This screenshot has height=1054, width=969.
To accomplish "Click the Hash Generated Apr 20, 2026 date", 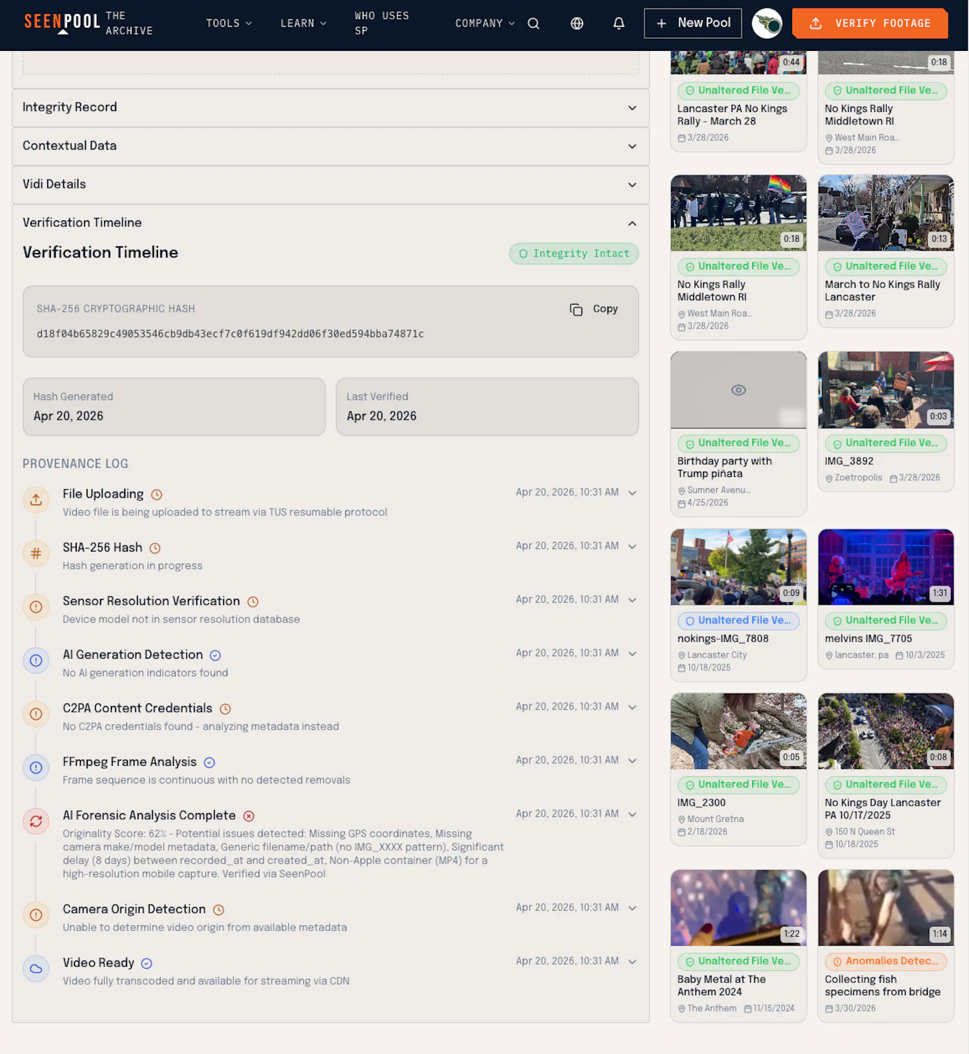I will 68,417.
